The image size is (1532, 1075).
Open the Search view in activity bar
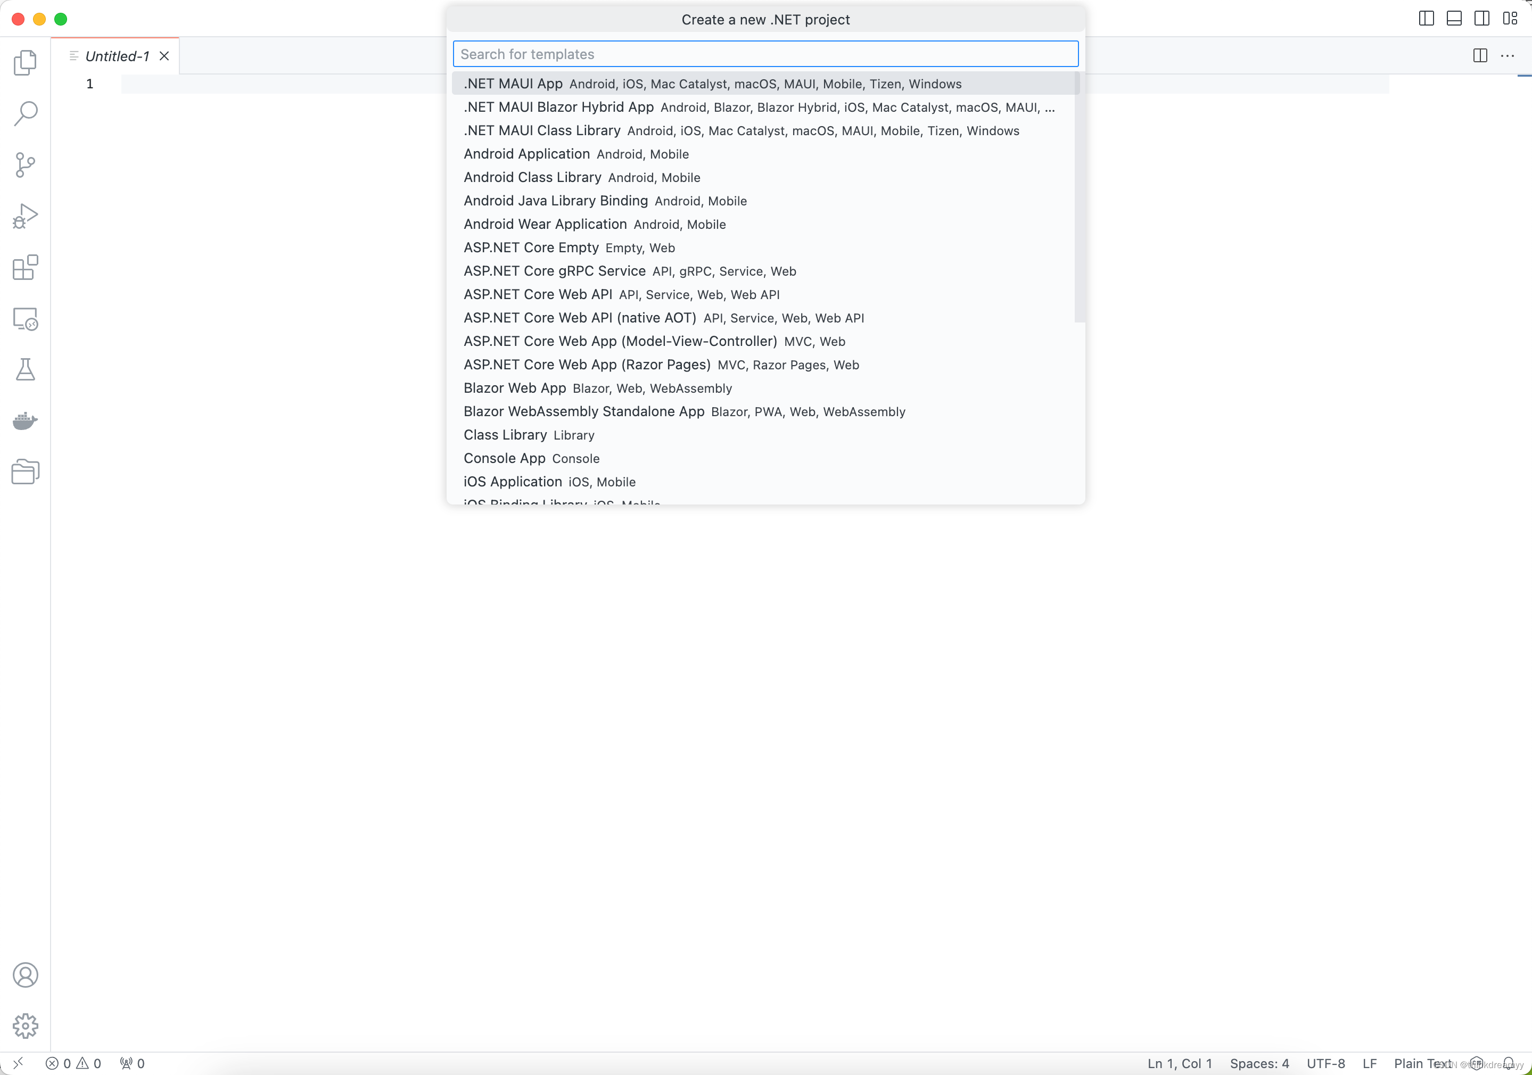point(26,114)
